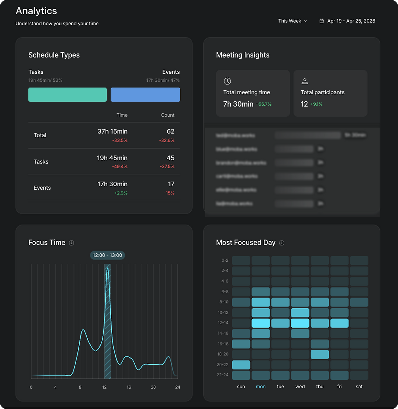
Task: Click the info icon next to Most Focused Day
Action: pyautogui.click(x=282, y=243)
